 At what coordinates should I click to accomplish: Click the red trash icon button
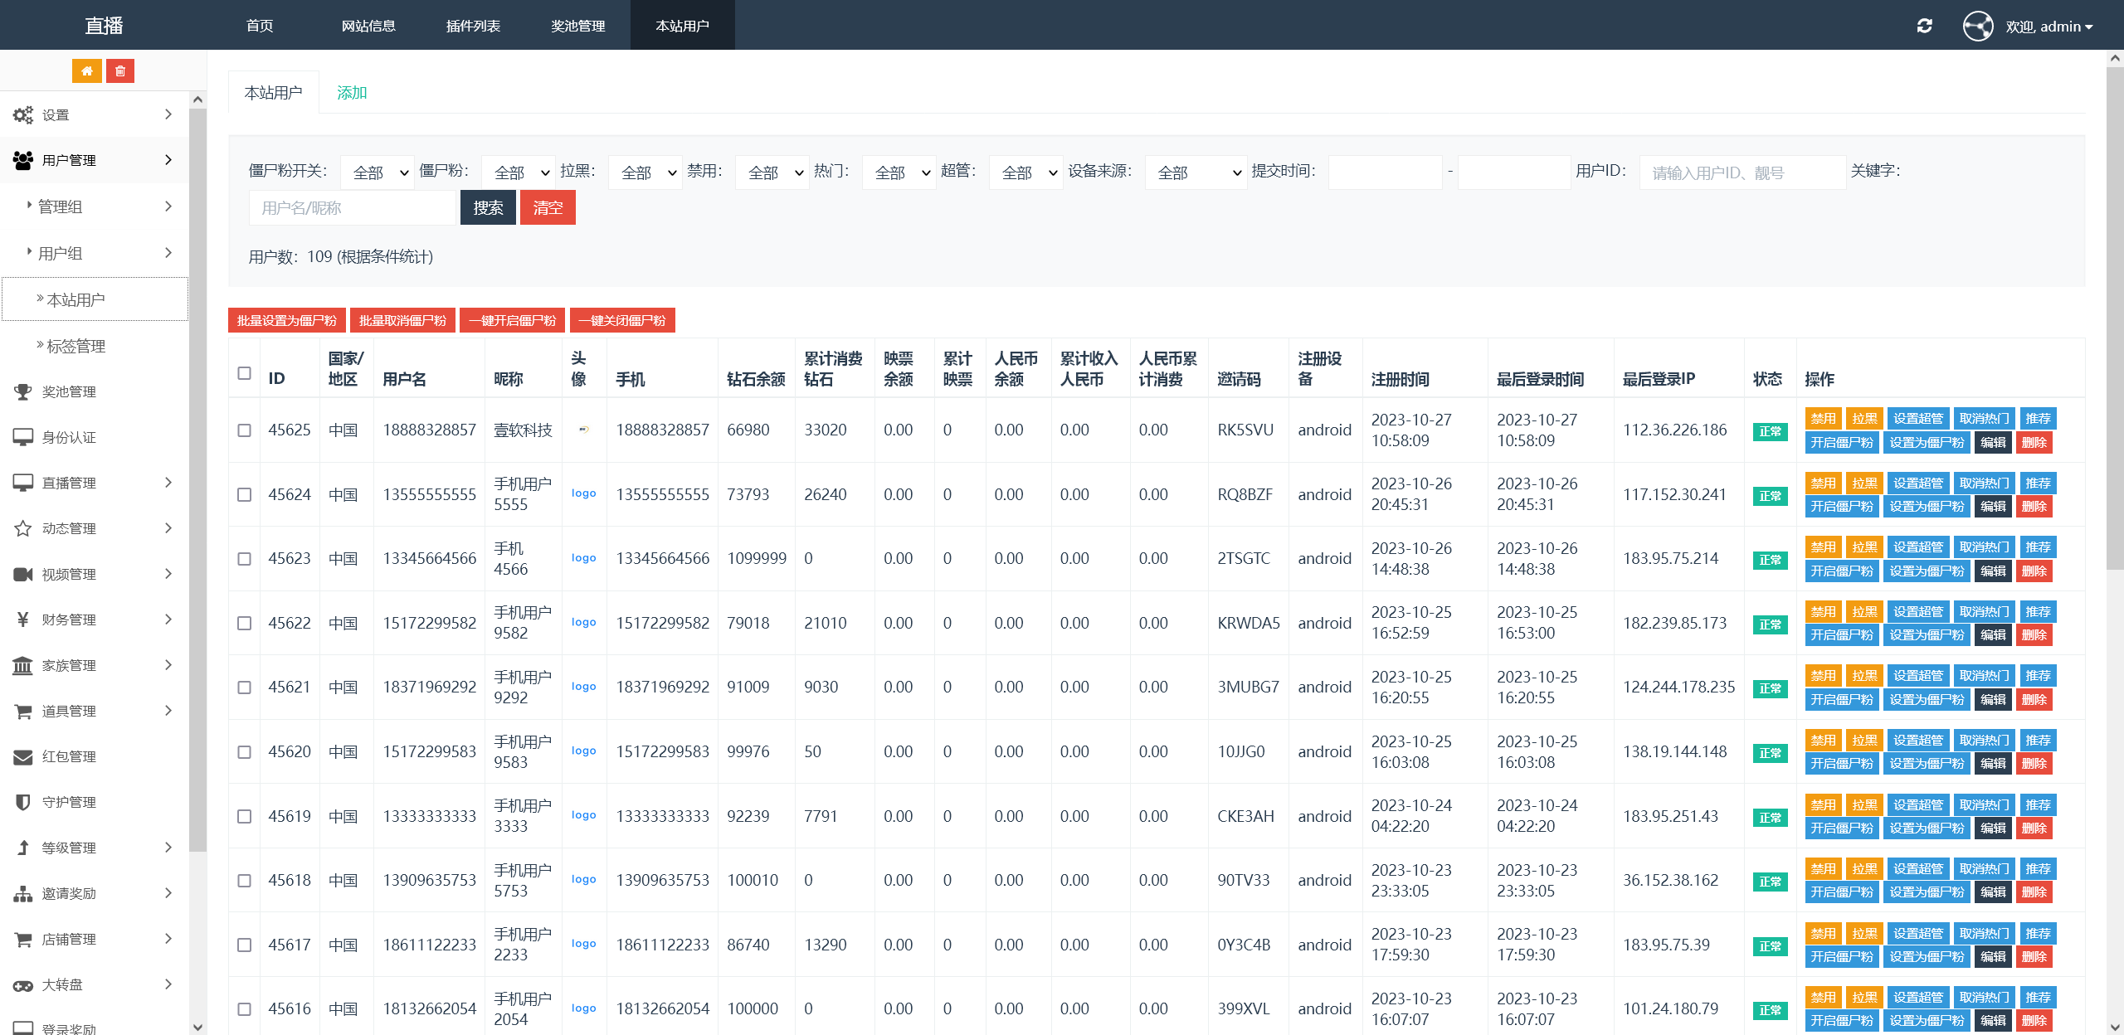point(120,71)
